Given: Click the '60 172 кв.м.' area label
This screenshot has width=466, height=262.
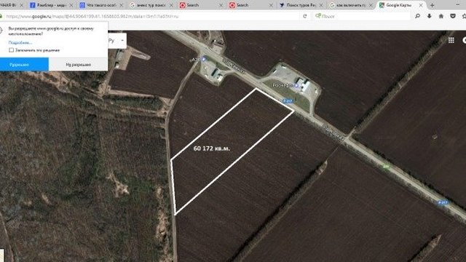Looking at the screenshot, I should pos(212,148).
